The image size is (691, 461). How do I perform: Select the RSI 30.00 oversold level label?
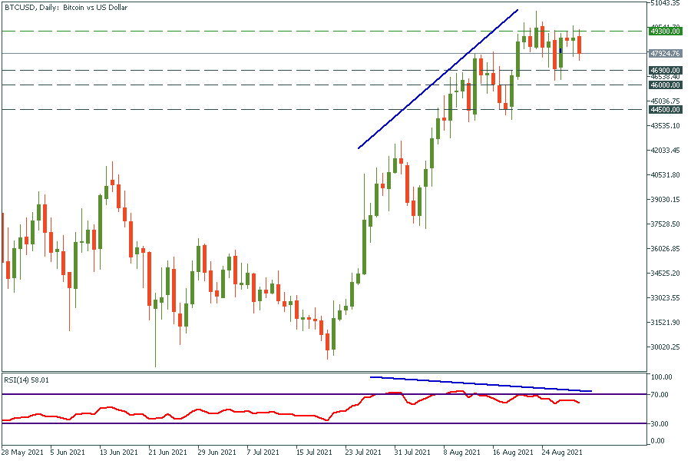click(661, 424)
